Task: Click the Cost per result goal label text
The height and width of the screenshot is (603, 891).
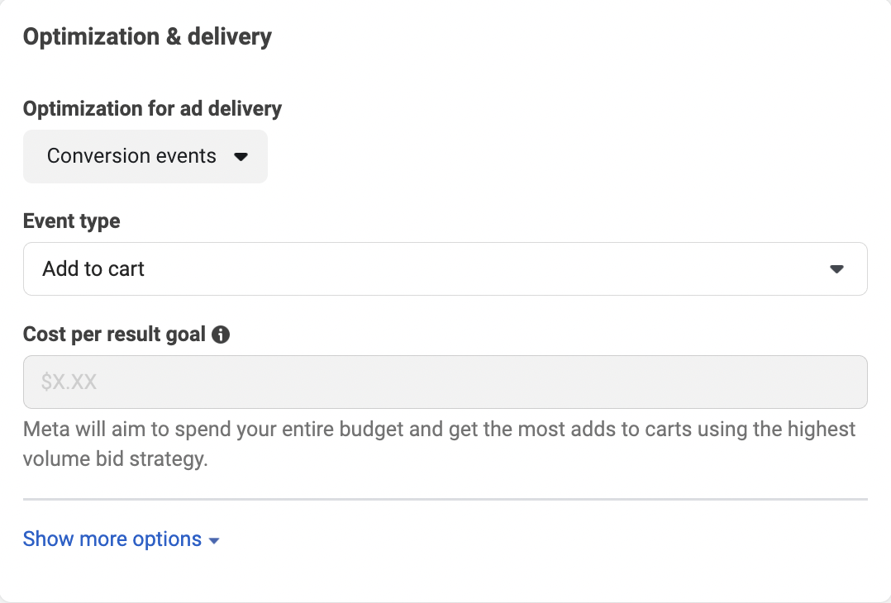Action: 114,335
